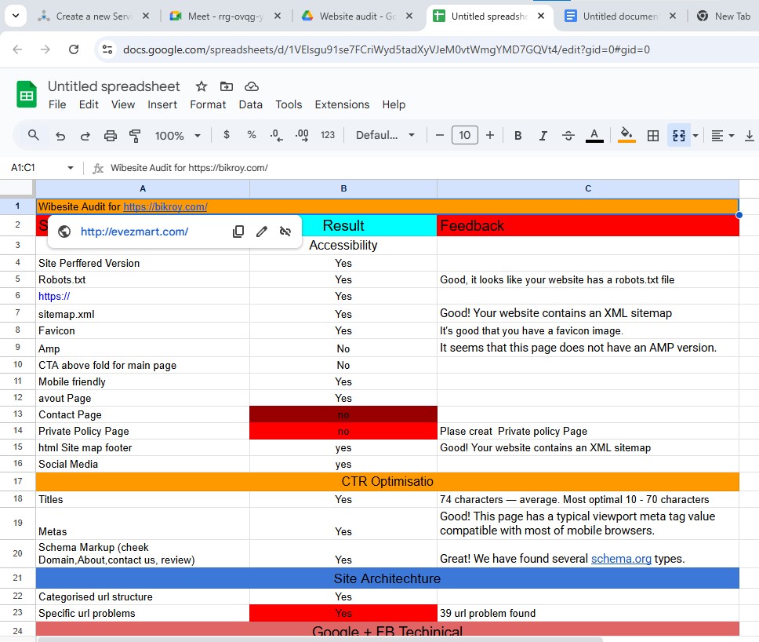759x642 pixels.
Task: Toggle strikethrough formatting
Action: click(568, 136)
